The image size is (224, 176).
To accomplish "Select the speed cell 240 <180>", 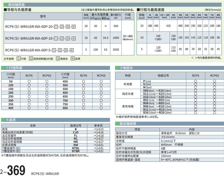I will [158, 38].
